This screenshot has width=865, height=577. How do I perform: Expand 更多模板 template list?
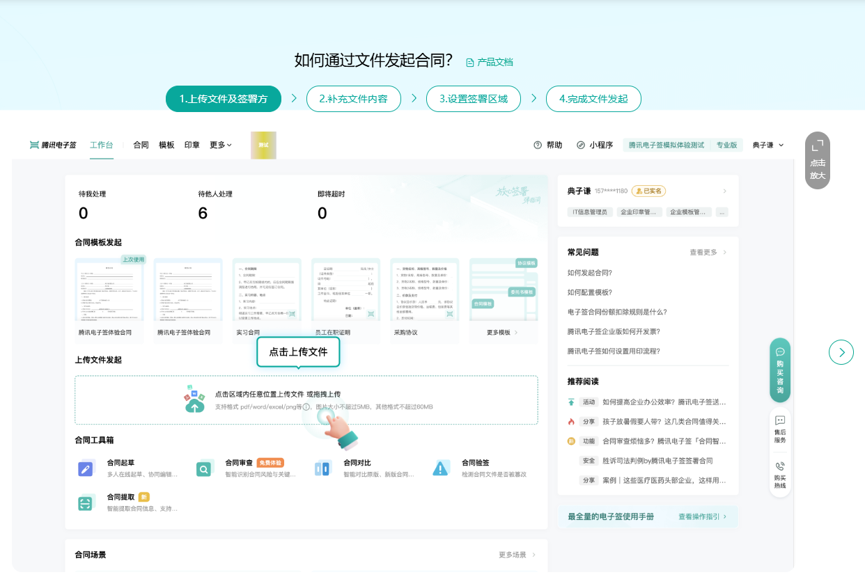(x=502, y=333)
